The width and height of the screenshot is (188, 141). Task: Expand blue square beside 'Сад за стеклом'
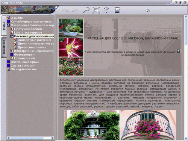pyautogui.click(x=8, y=65)
